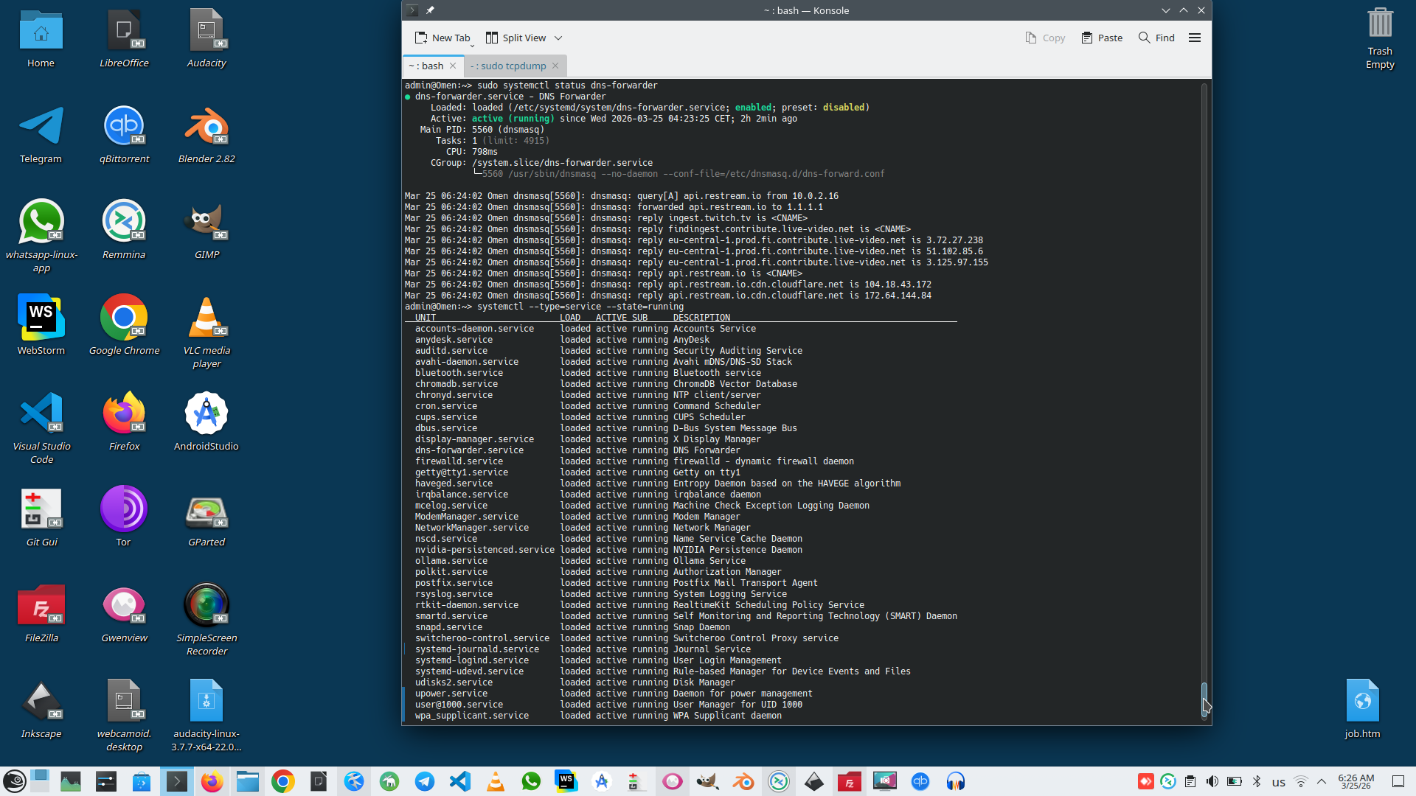Open the clipboard tray icon
This screenshot has width=1416, height=796.
click(1190, 781)
